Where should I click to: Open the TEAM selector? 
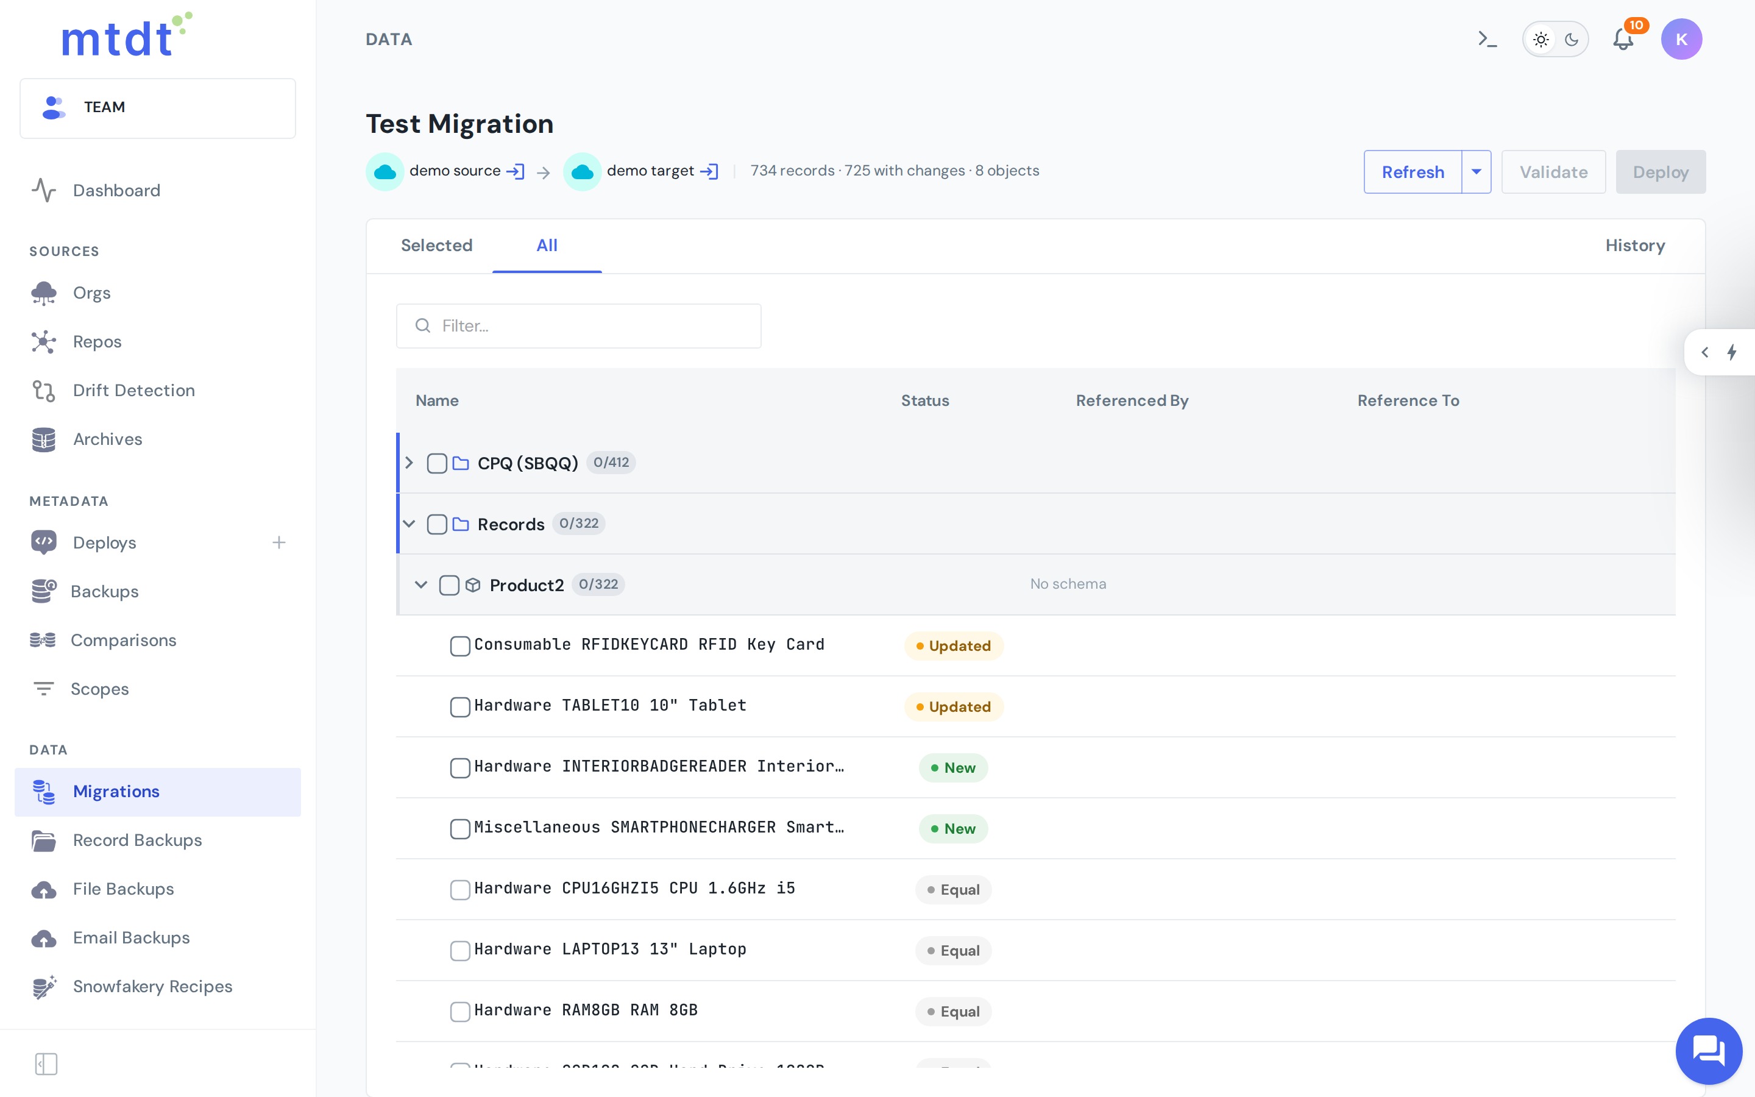158,107
